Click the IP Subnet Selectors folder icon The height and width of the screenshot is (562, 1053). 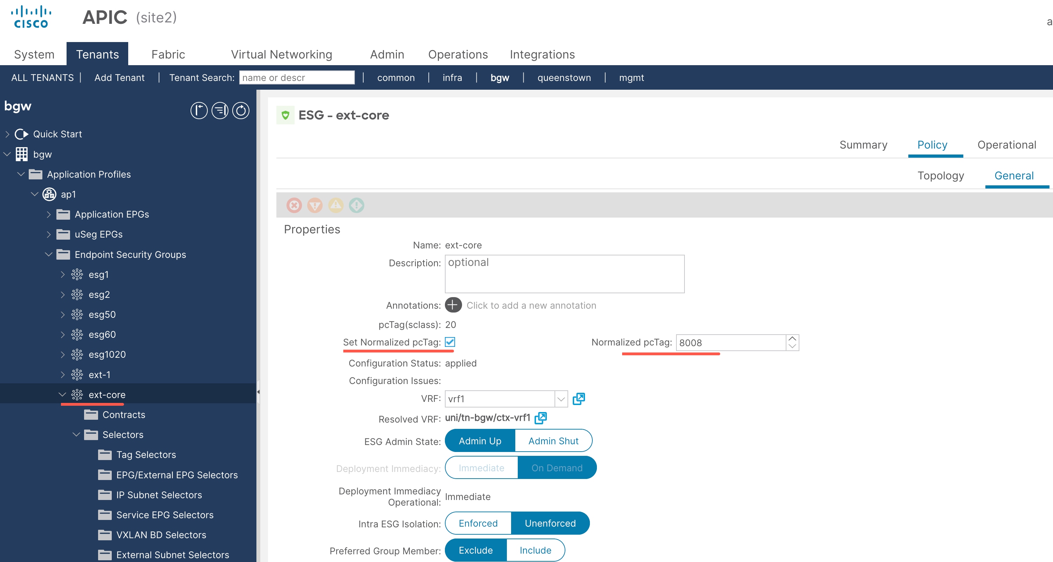coord(105,495)
